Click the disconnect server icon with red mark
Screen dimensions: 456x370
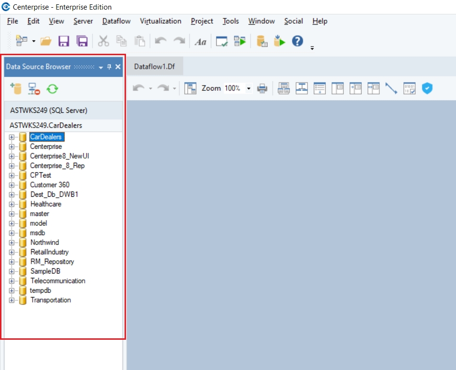pos(34,88)
